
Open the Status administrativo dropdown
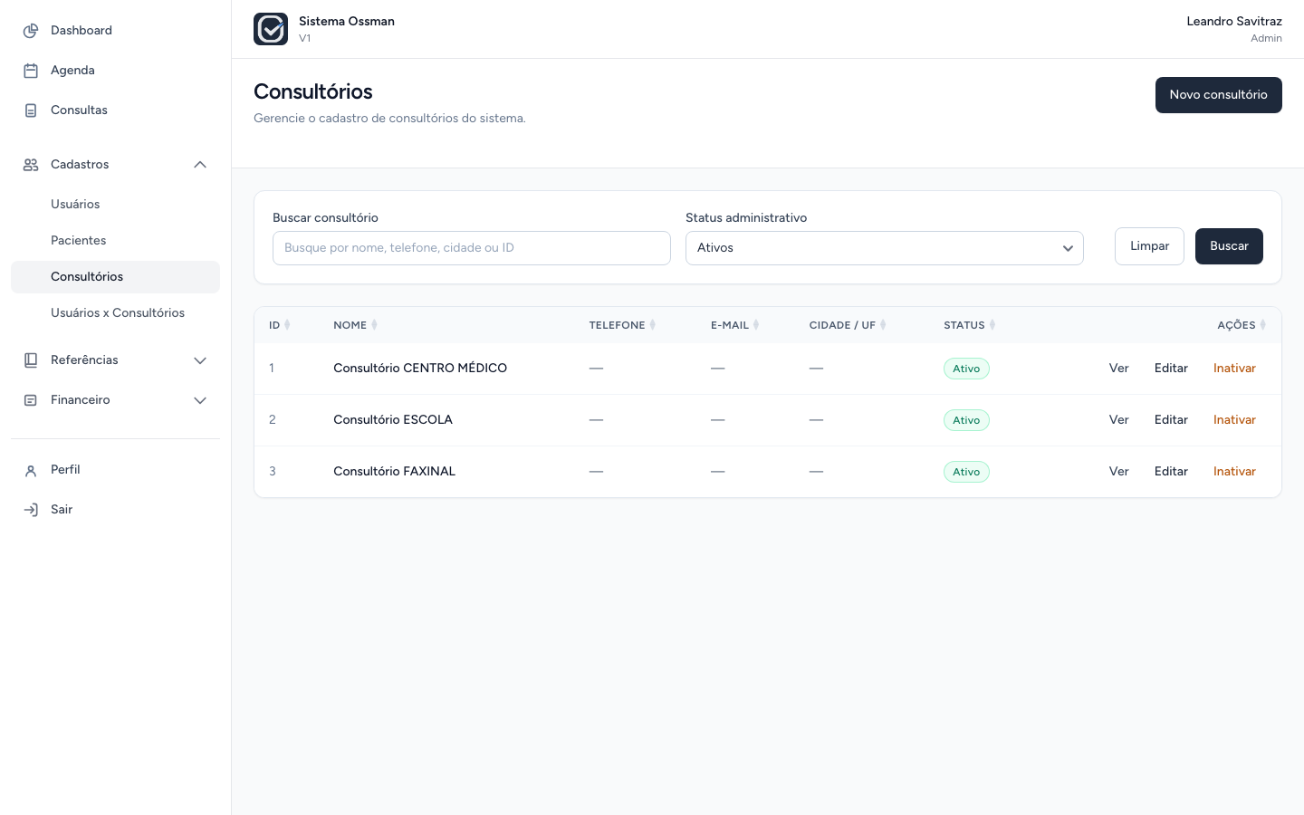tap(885, 248)
